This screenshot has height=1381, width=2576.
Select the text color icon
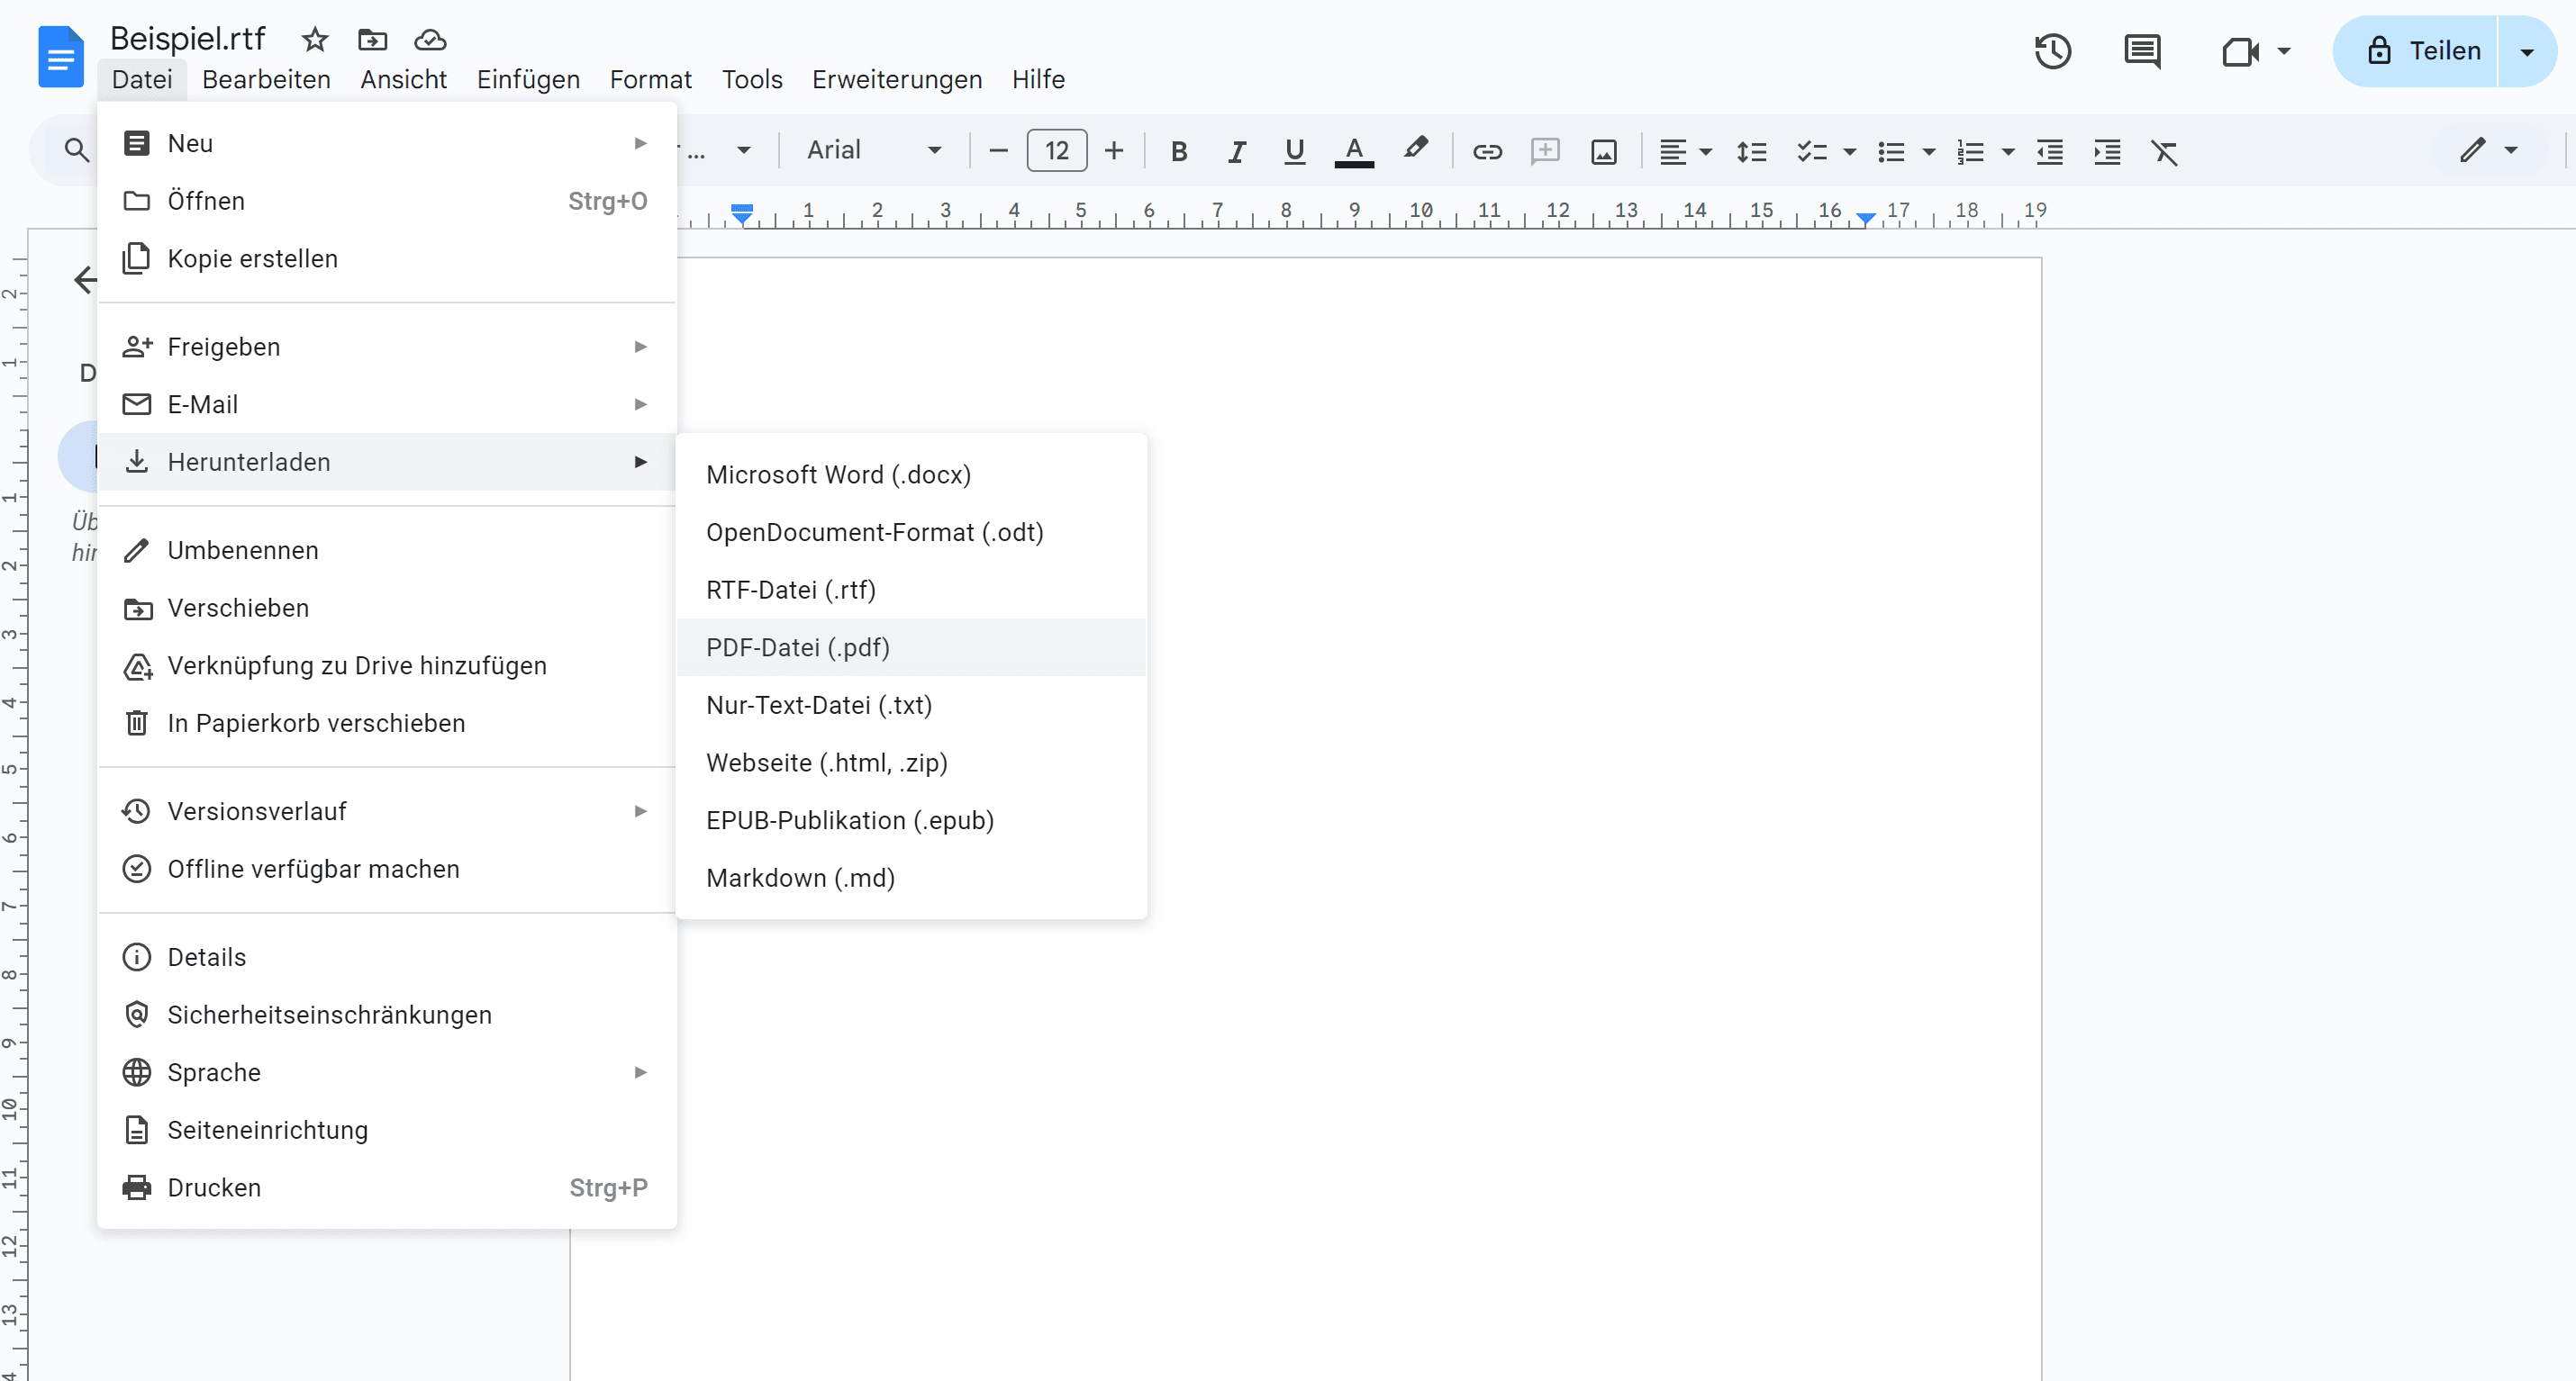[x=1354, y=151]
